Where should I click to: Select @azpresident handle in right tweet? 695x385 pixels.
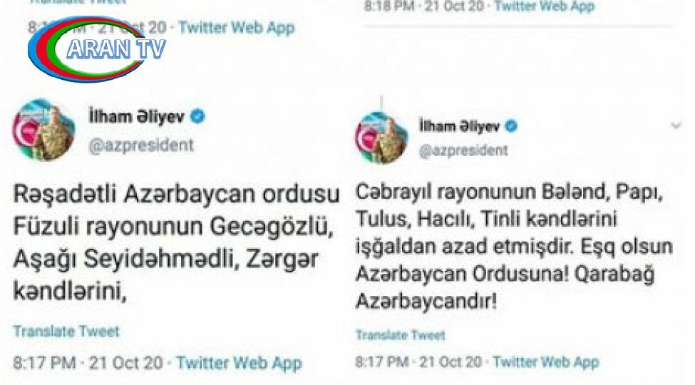click(463, 151)
